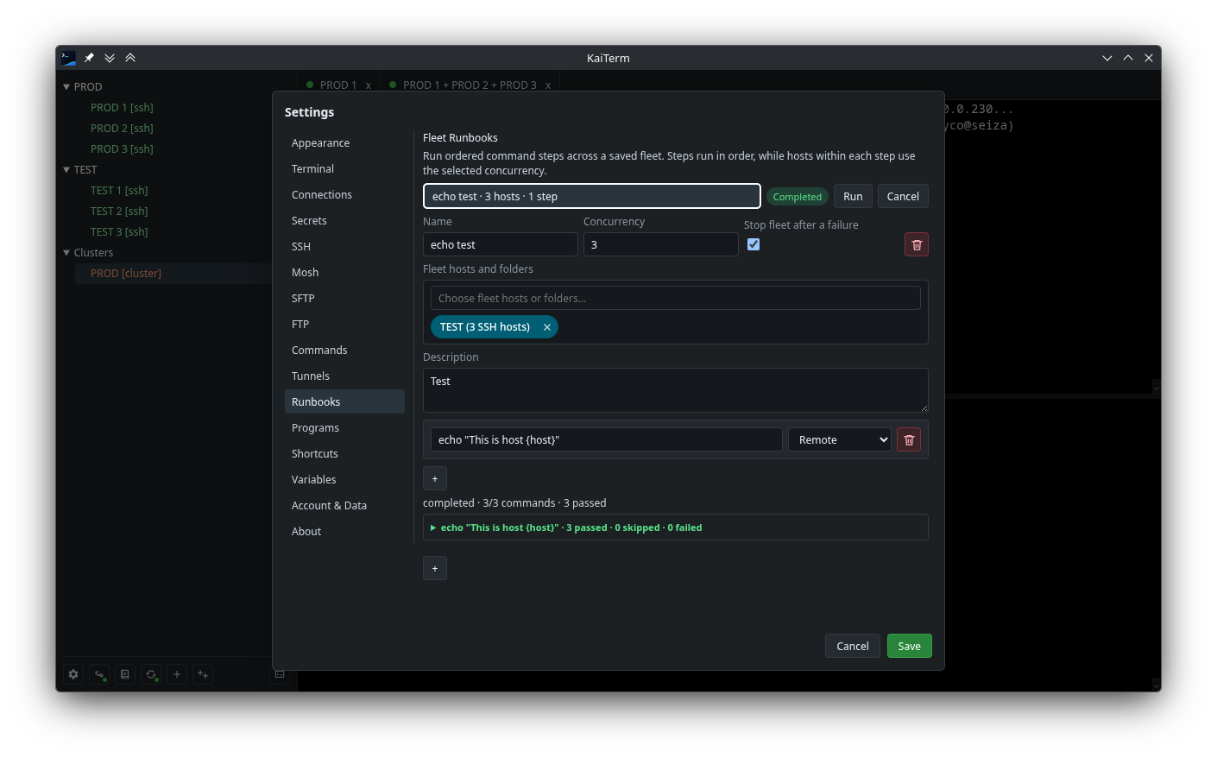Select TEST 3 [ssh] in sidebar
The height and width of the screenshot is (758, 1217).
119,232
